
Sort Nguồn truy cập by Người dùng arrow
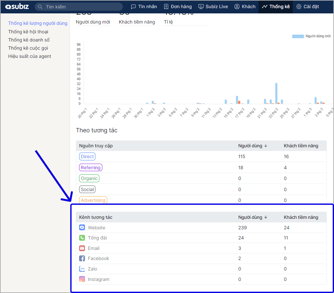click(266, 146)
